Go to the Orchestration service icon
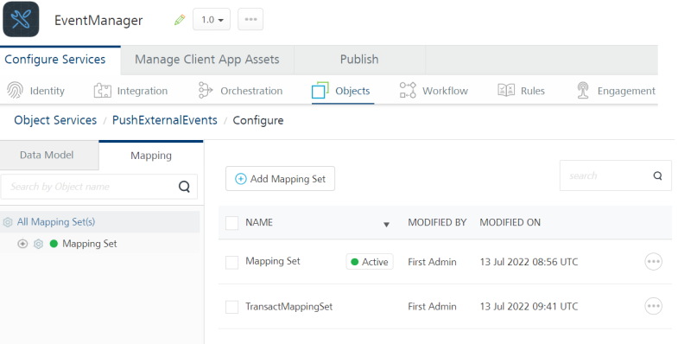The height and width of the screenshot is (344, 678). pyautogui.click(x=206, y=90)
